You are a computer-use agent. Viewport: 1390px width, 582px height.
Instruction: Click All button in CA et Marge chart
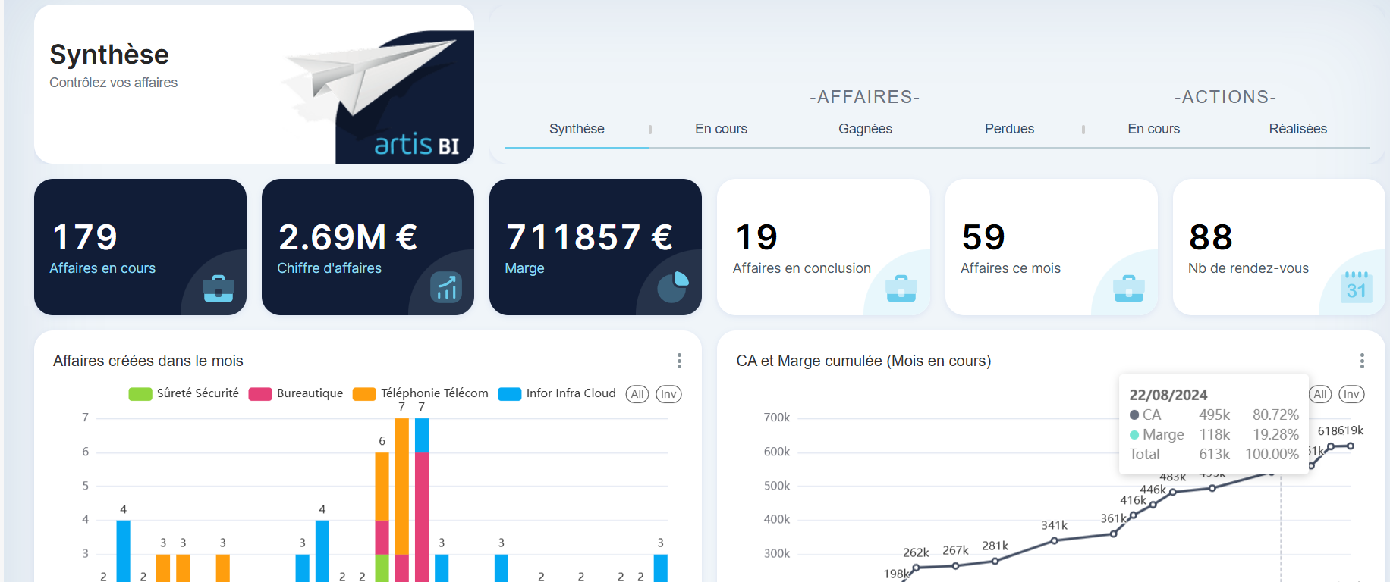(1320, 394)
